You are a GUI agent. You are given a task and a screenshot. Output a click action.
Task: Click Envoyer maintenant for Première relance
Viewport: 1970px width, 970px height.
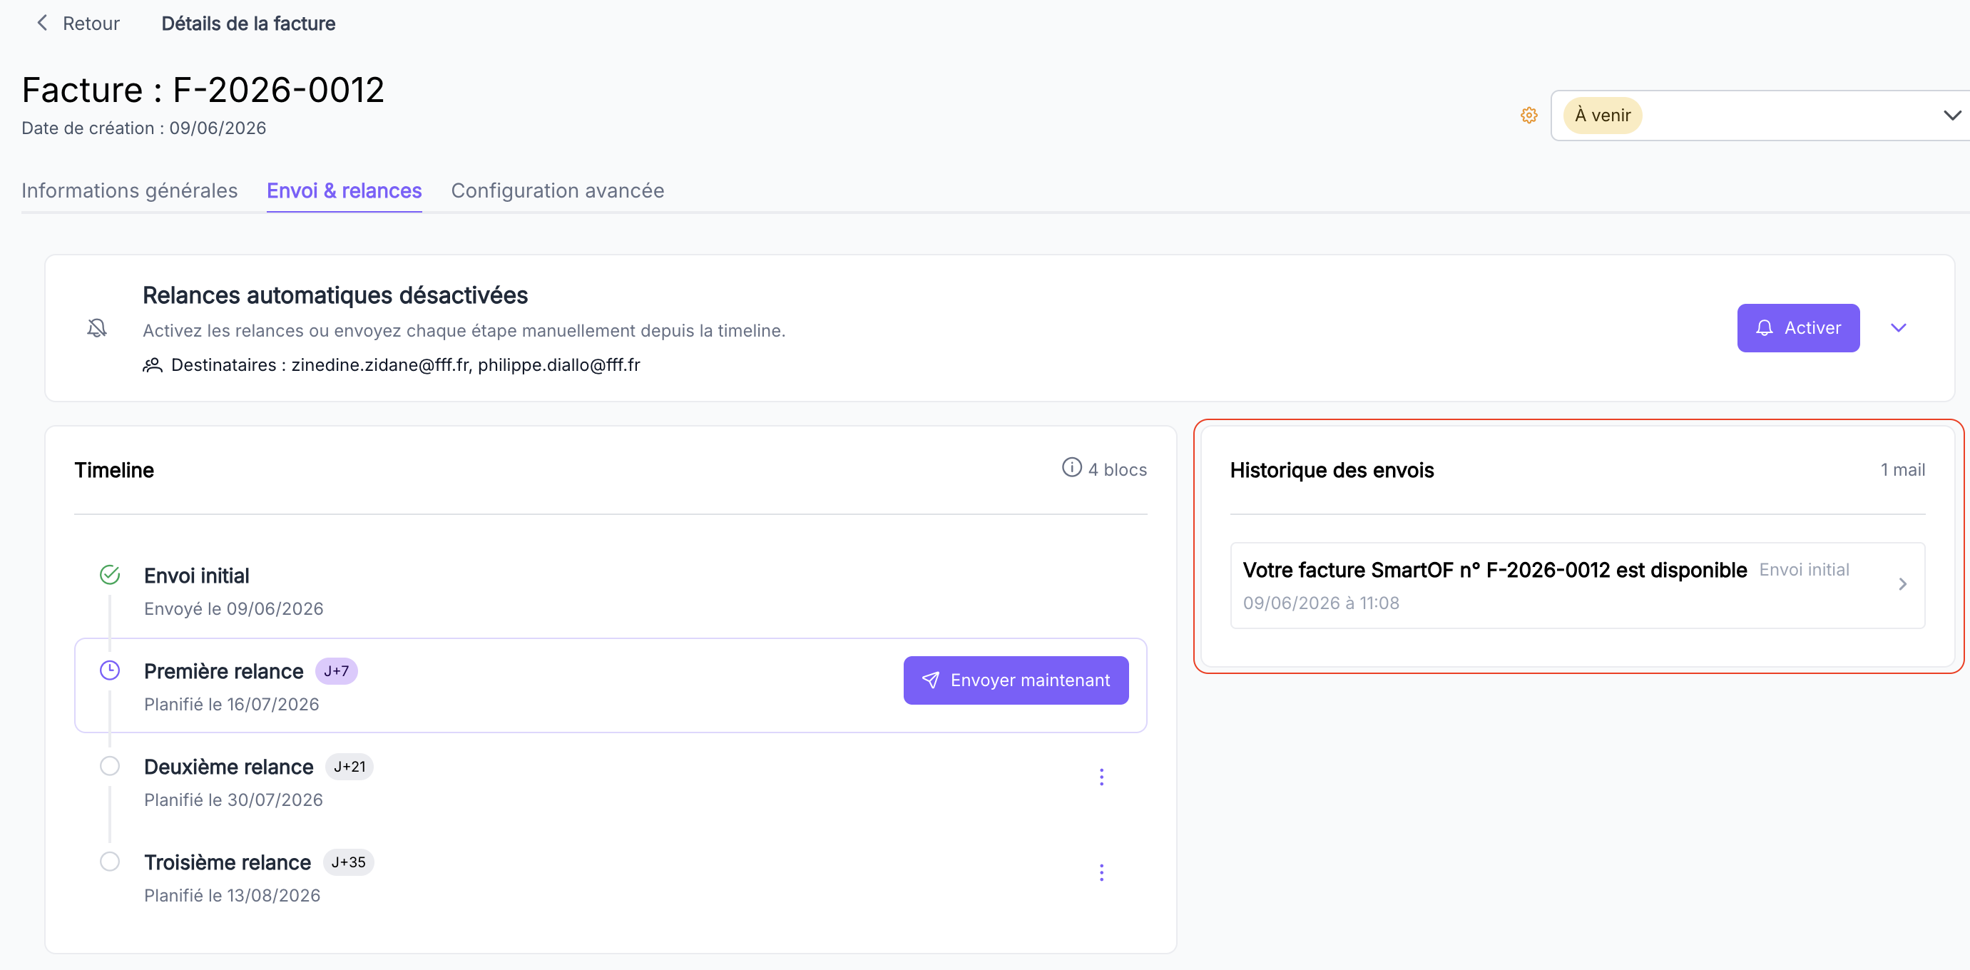tap(1016, 680)
